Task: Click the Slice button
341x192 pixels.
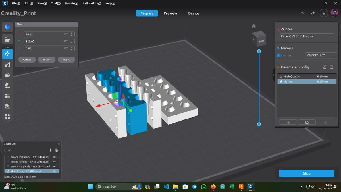Action: click(x=306, y=173)
